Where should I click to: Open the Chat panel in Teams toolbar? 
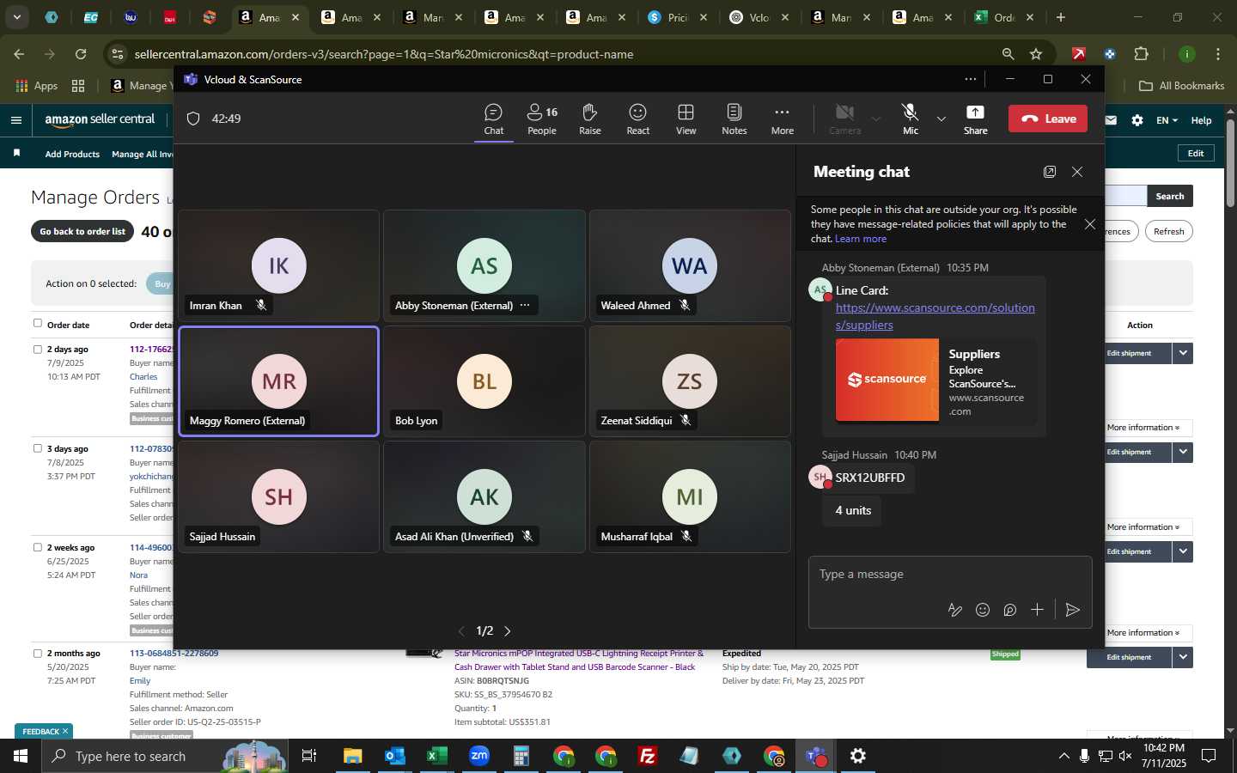(493, 119)
